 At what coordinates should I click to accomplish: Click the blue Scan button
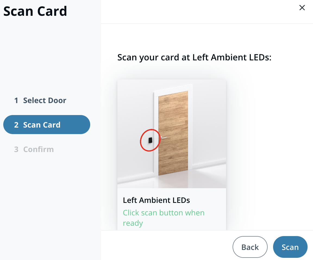click(290, 247)
